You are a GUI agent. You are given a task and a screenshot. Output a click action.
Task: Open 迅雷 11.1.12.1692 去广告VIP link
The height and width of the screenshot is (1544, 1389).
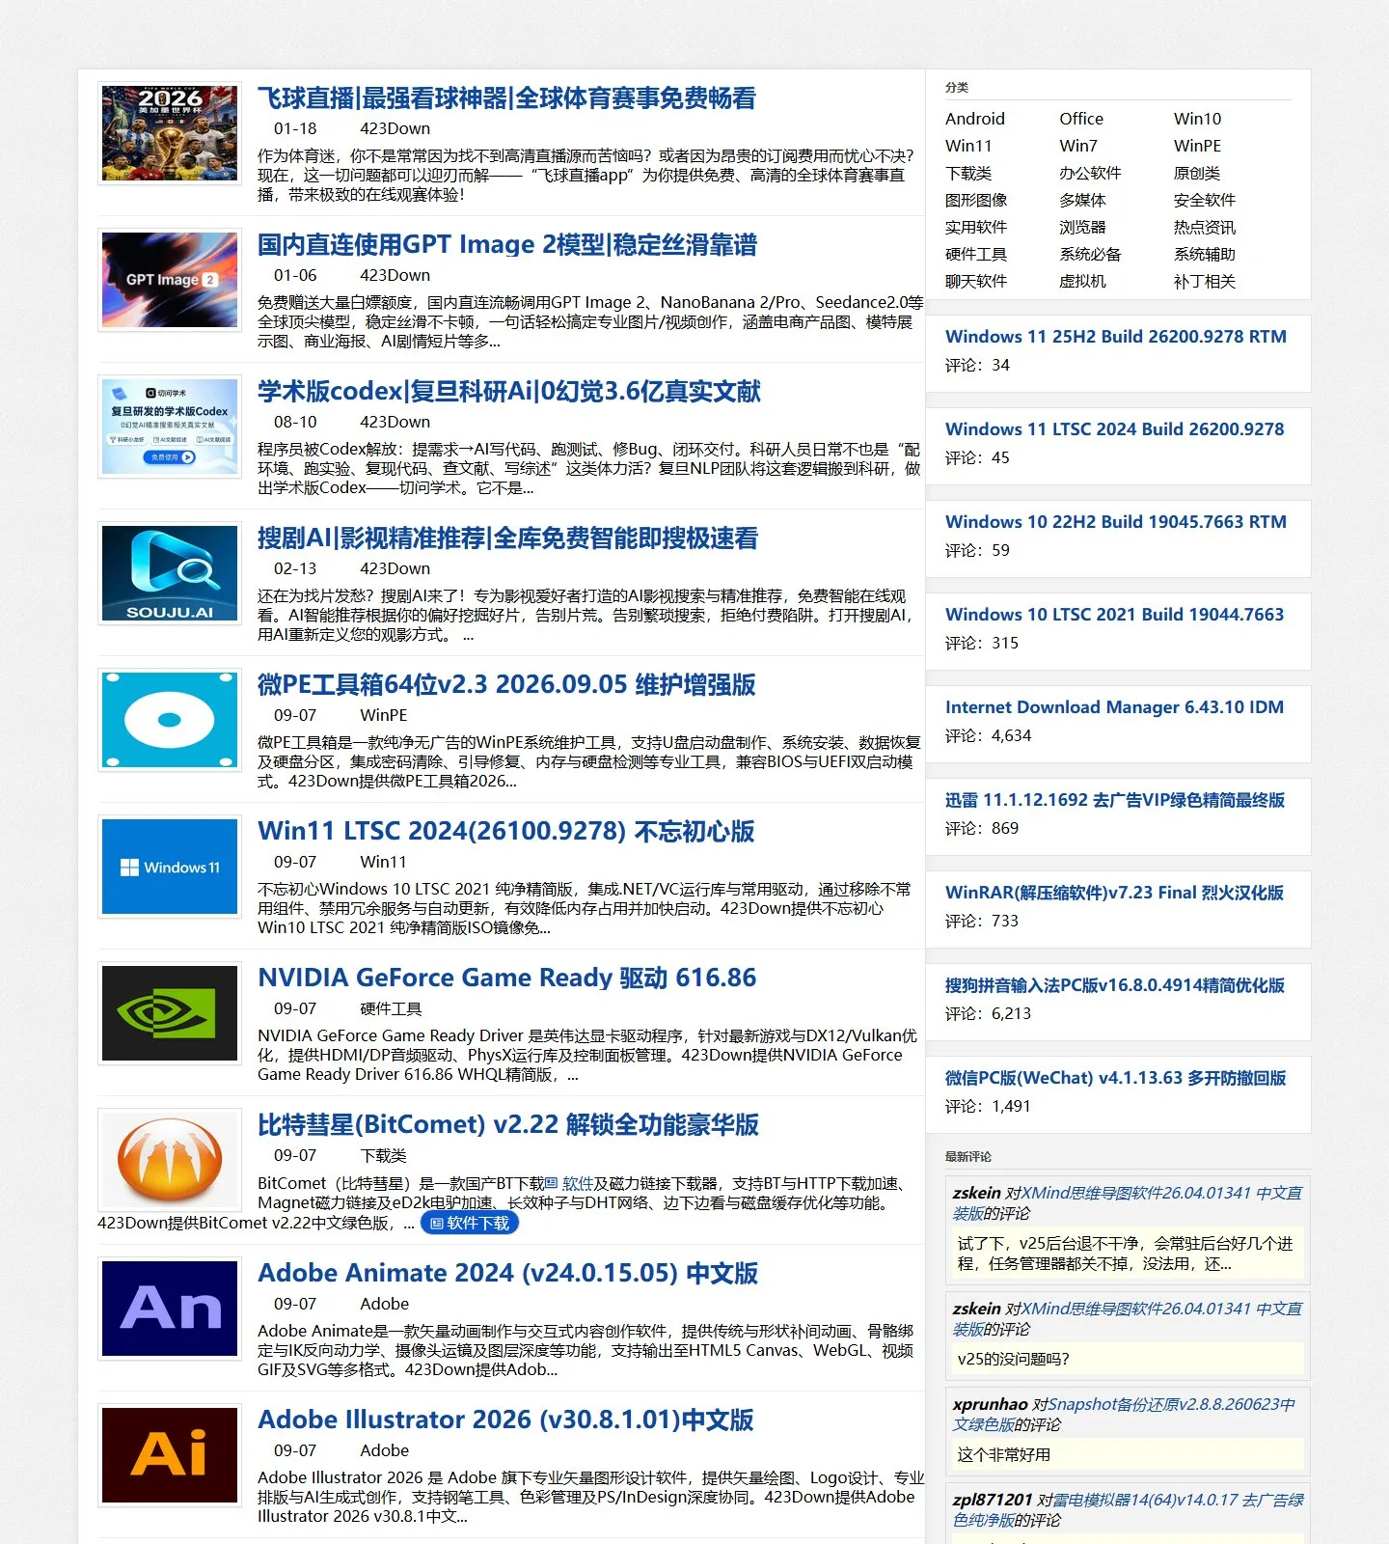pos(1115,800)
